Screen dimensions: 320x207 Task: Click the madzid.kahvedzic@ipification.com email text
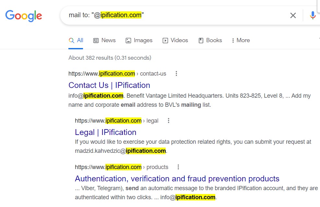tap(120, 151)
